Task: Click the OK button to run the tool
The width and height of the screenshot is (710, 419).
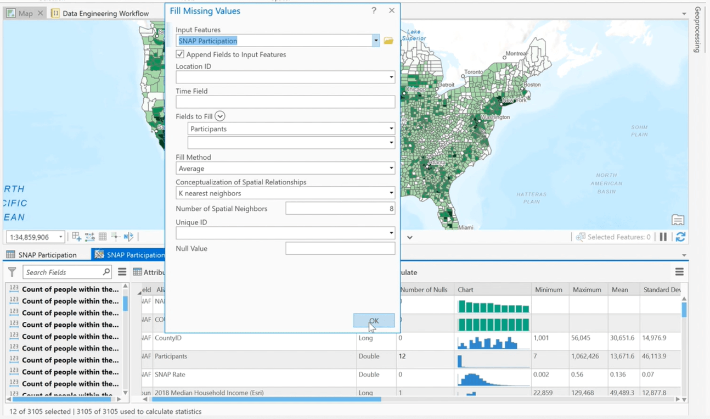Action: (x=374, y=321)
